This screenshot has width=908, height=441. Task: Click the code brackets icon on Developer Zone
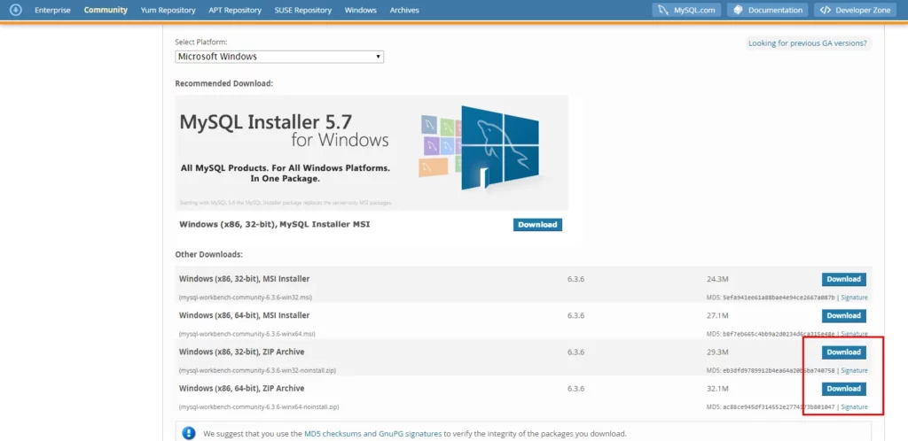826,10
